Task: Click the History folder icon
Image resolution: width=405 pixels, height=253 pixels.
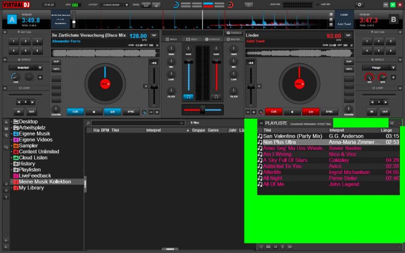Action: pyautogui.click(x=16, y=163)
